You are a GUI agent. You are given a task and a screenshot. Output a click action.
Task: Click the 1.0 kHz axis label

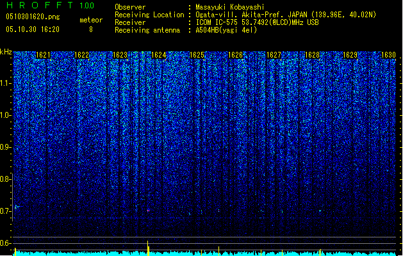(6, 115)
